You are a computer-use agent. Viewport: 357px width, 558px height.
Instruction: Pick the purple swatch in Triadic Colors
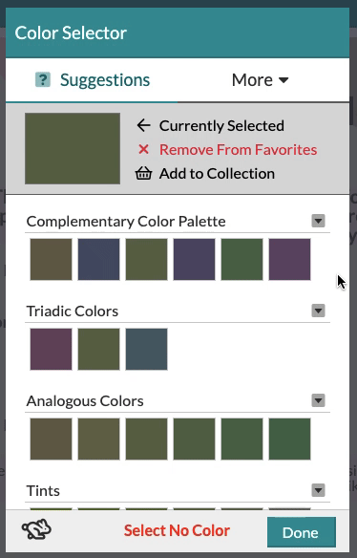[x=51, y=349]
